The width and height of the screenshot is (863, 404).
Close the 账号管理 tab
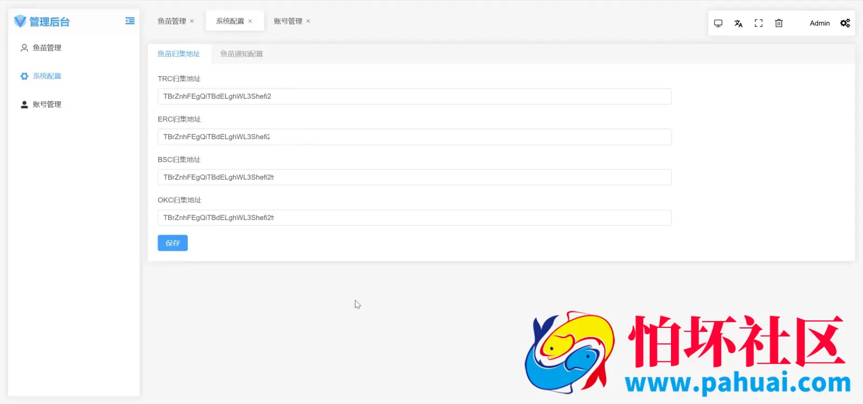point(309,22)
